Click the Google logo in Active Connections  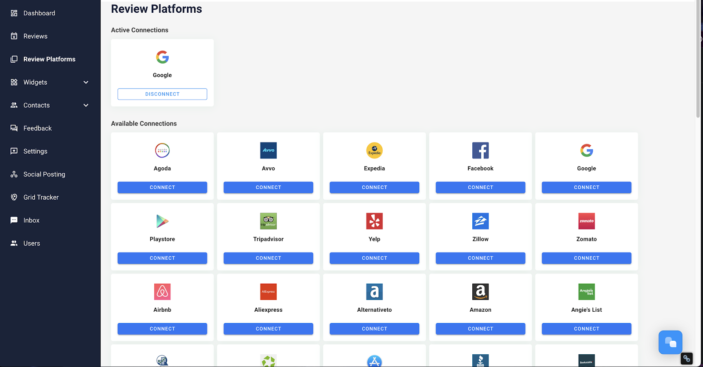[162, 57]
